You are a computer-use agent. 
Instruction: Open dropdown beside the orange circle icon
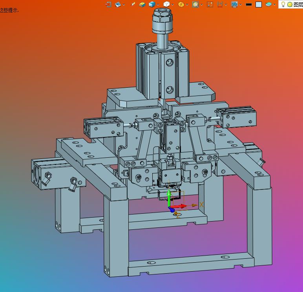pyautogui.click(x=187, y=5)
